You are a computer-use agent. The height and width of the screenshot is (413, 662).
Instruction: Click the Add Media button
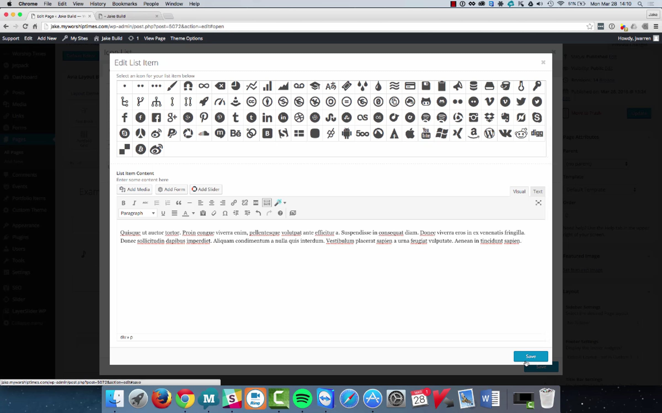pyautogui.click(x=135, y=189)
